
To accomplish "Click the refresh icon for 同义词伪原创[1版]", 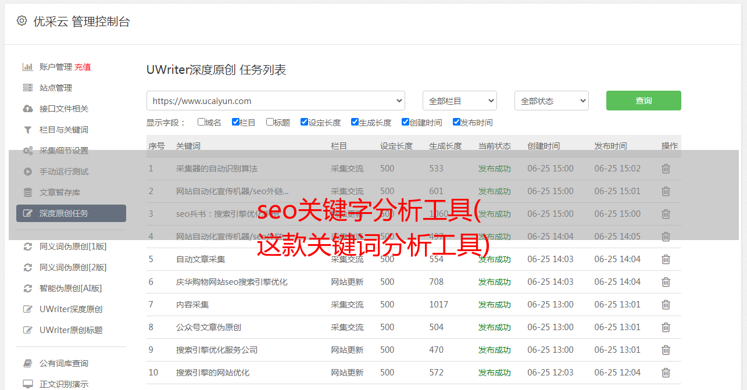I will 27,246.
